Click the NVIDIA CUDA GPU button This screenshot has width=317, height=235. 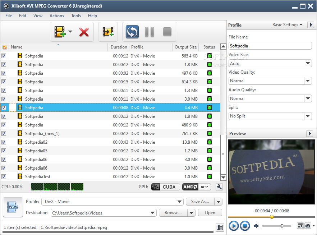tap(166, 187)
